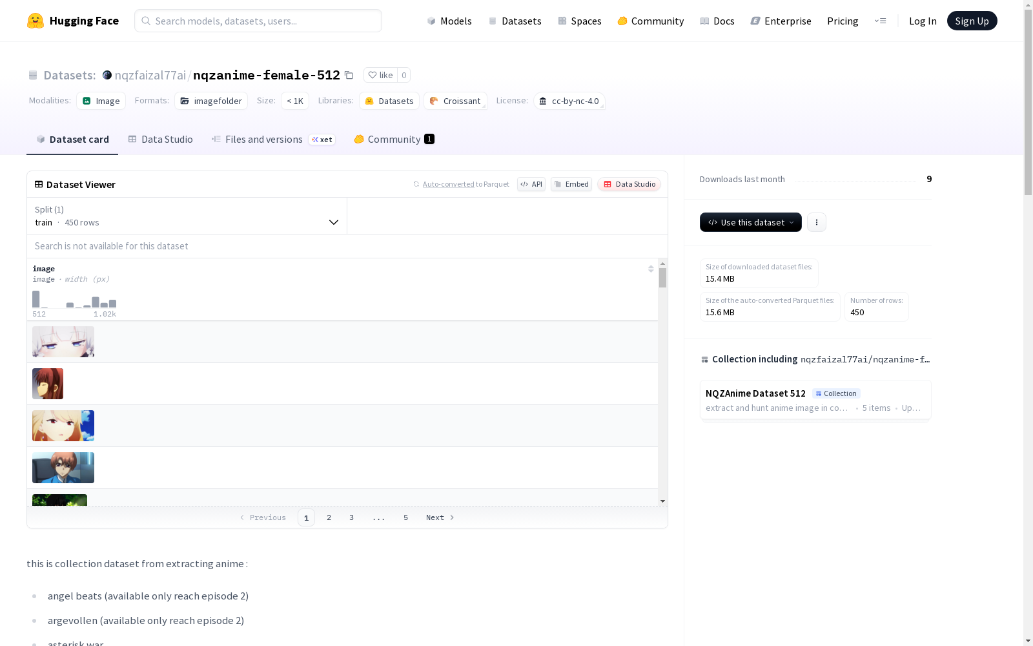
Task: Click the dataset viewer scrollbar up arrow
Action: tap(662, 264)
